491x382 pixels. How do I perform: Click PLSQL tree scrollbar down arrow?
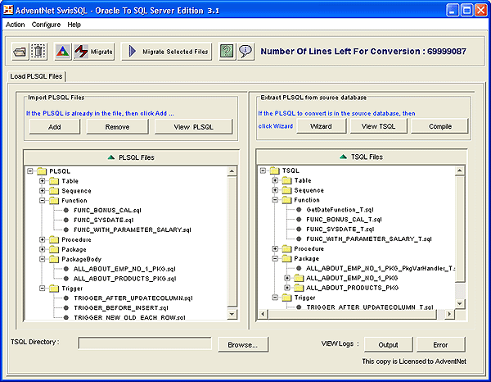(232, 314)
